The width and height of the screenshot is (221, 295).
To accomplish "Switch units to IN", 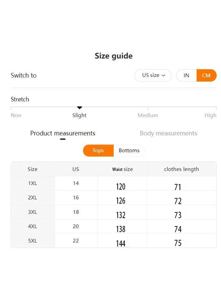I will coord(186,75).
